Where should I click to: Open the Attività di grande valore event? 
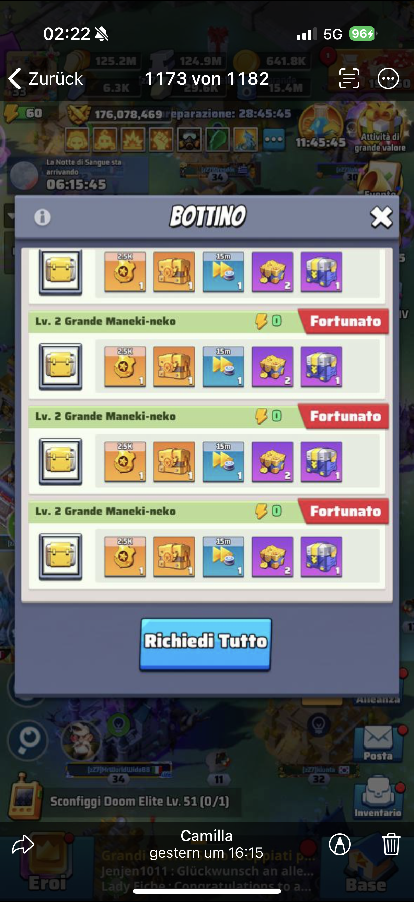(x=379, y=130)
